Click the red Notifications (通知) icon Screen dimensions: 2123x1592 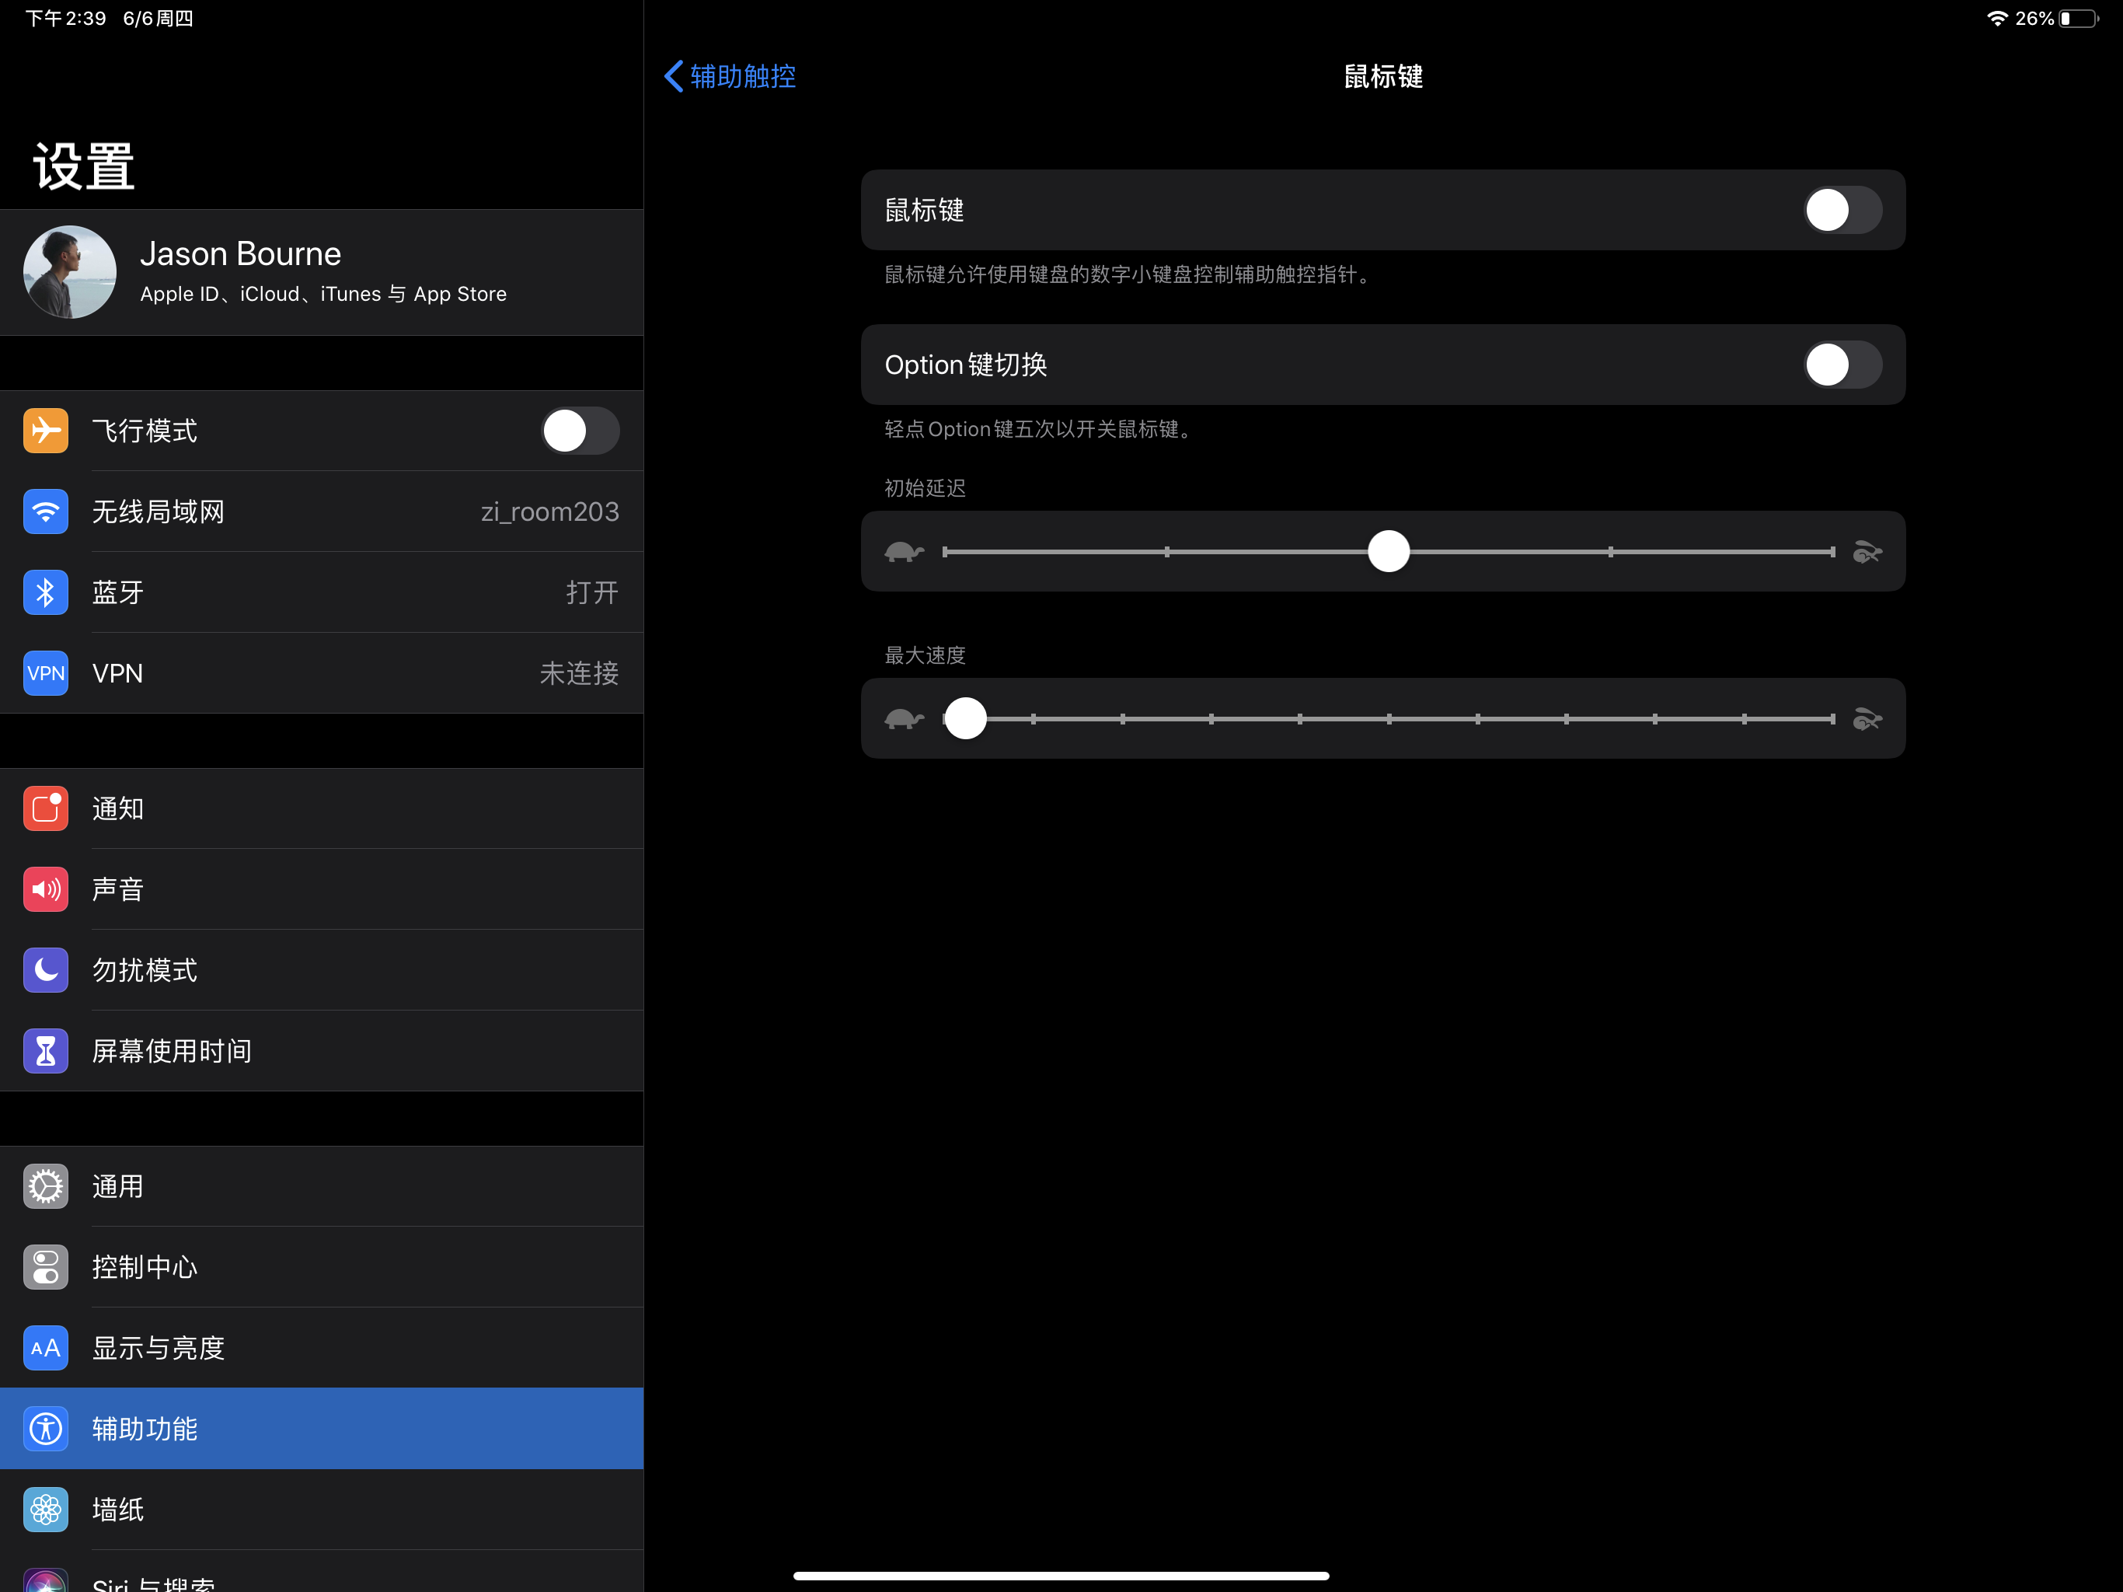45,808
